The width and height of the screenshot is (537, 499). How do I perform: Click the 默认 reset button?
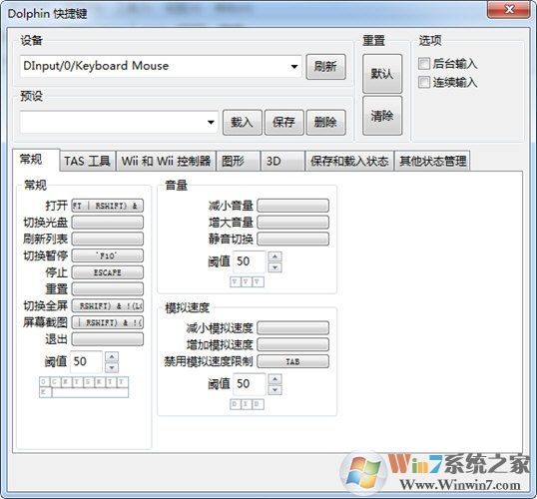[382, 74]
